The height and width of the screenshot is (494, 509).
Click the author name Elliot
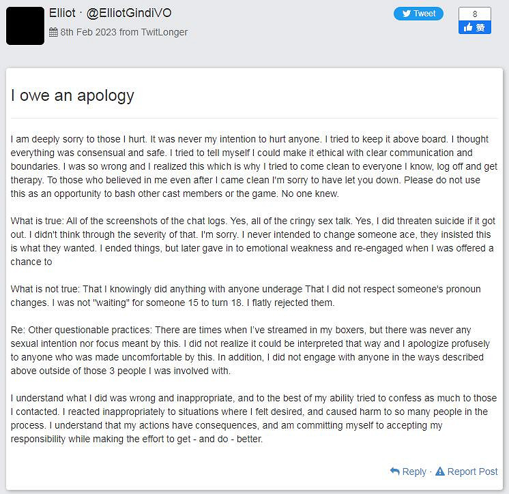(x=65, y=13)
